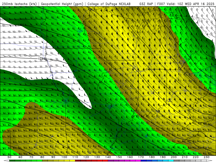The width and height of the screenshot is (216, 162).
Task: Click the '03Z RAP' model run label
Action: point(146,4)
